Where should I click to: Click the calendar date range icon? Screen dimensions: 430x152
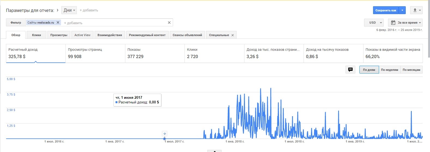coord(393,23)
